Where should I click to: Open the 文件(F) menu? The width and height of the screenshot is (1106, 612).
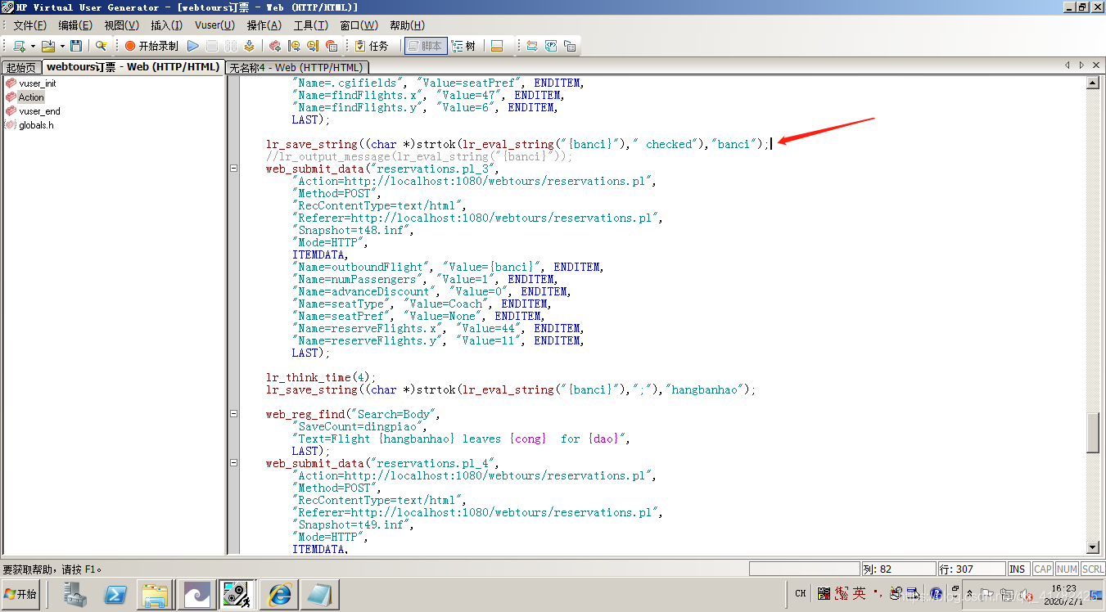29,25
